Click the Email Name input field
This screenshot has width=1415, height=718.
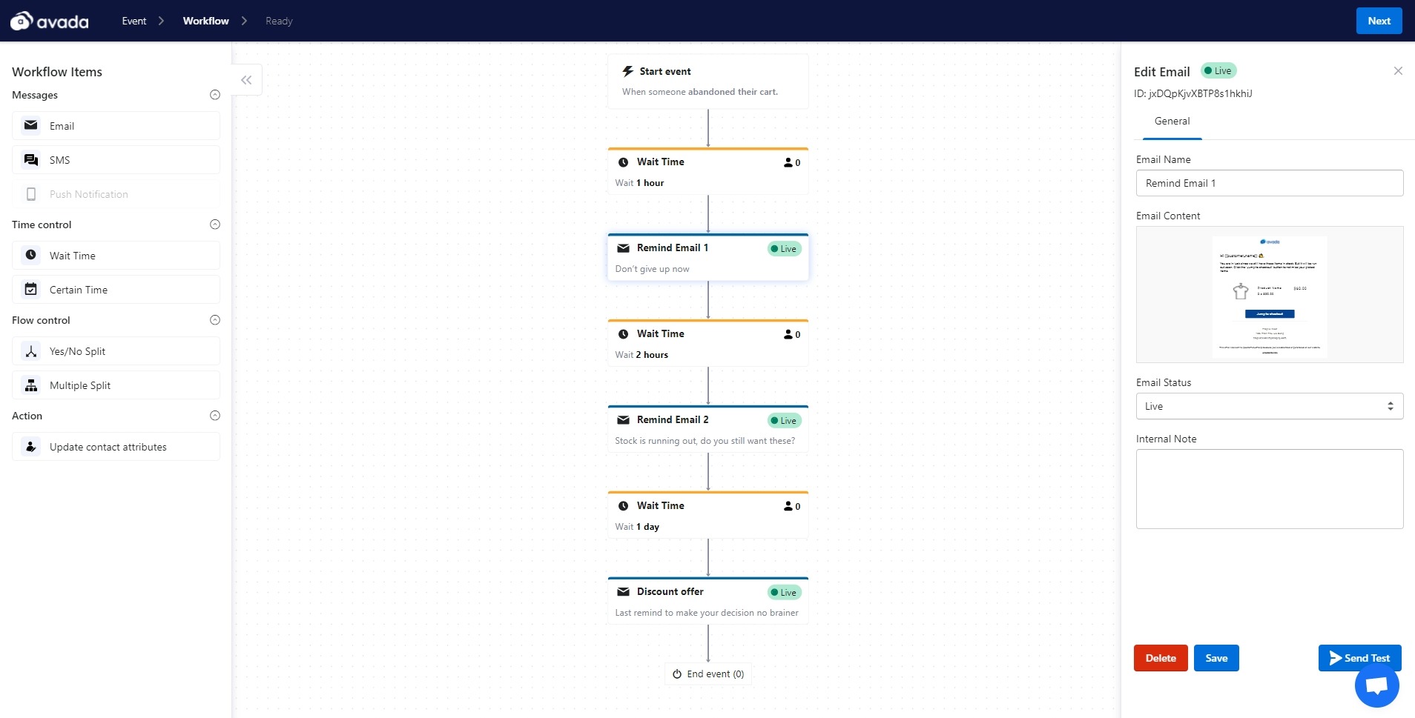[1269, 183]
